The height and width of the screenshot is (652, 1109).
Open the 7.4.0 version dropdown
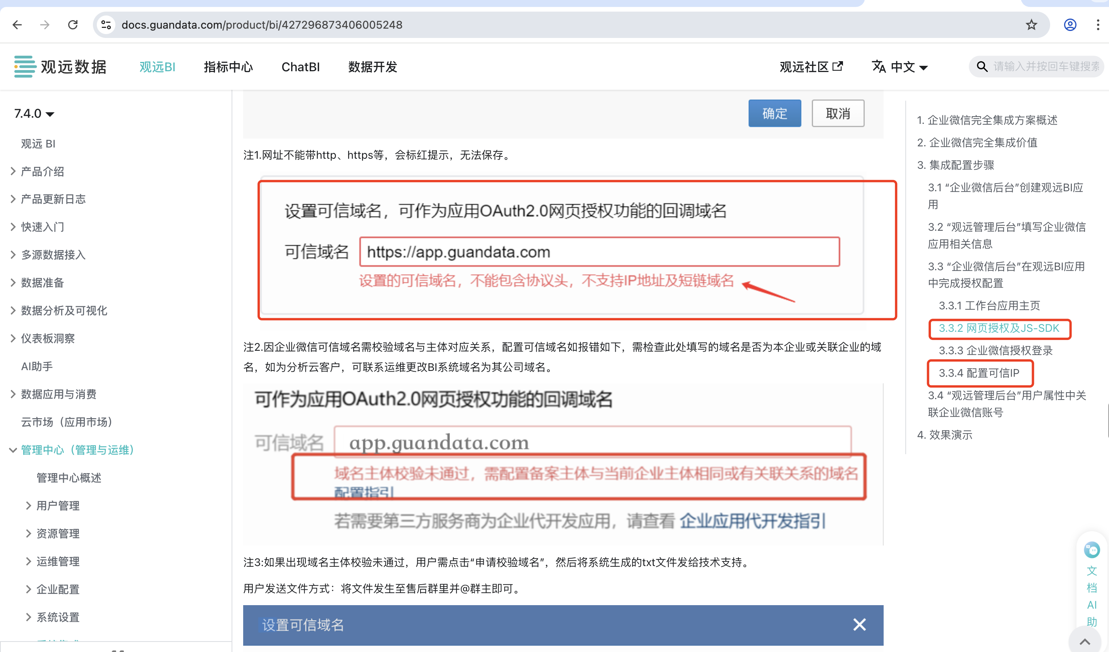34,113
